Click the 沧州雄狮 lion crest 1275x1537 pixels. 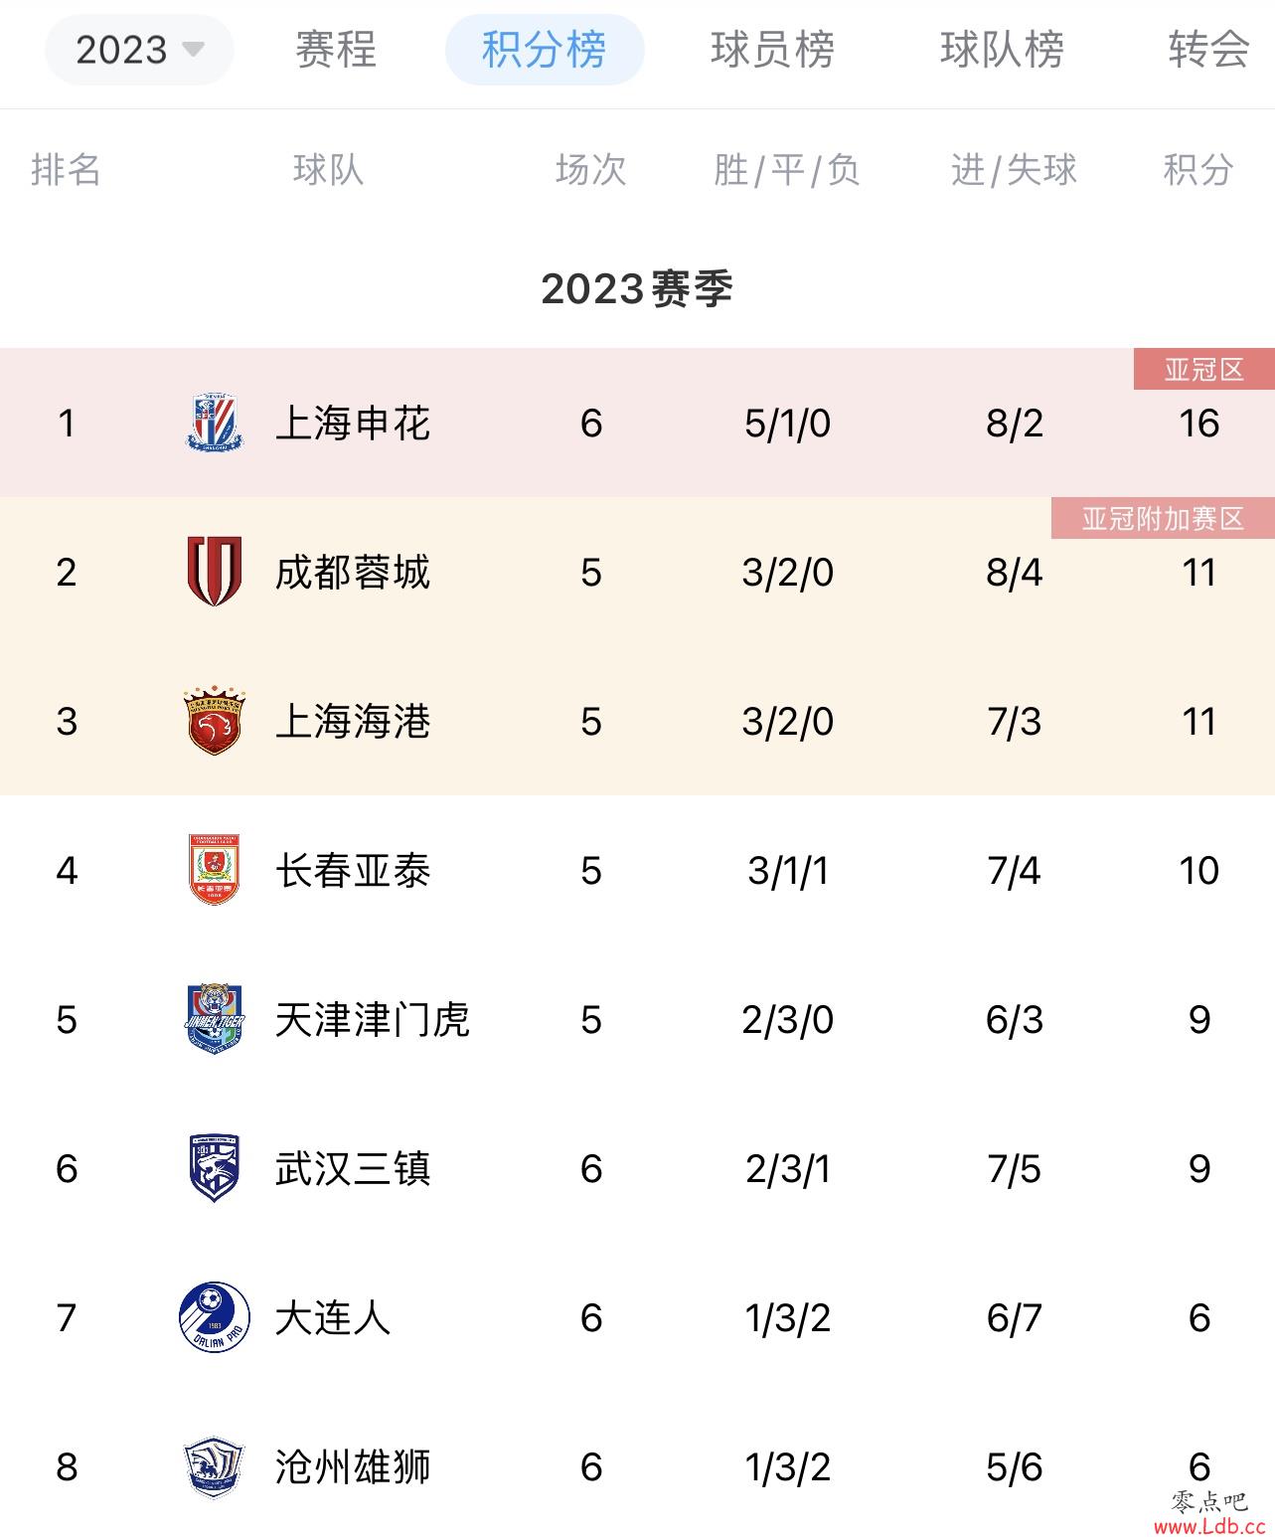pos(214,1466)
